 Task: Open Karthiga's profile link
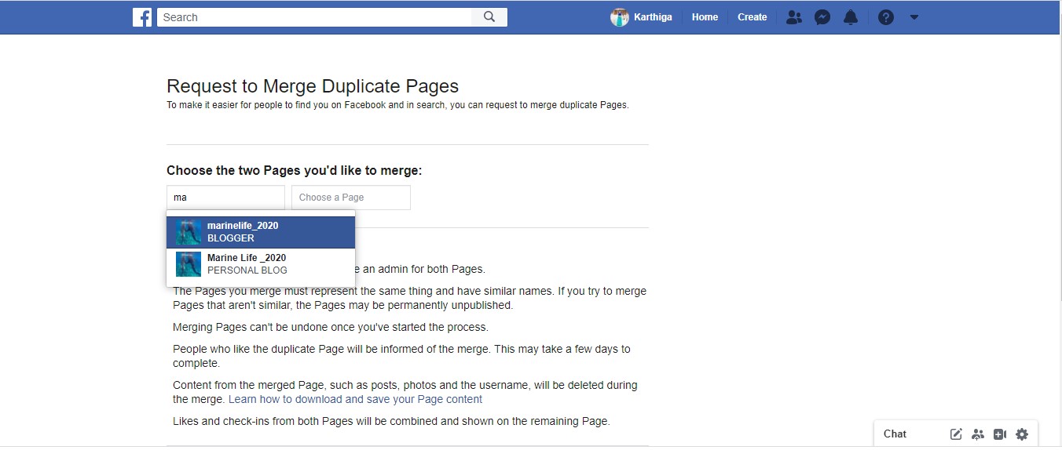[642, 17]
